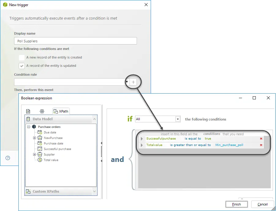Click the Display name input field

[76, 41]
